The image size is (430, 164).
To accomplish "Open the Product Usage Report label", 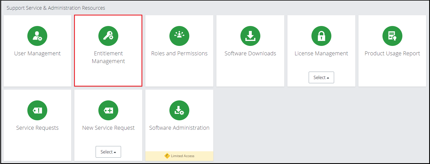I will [392, 53].
